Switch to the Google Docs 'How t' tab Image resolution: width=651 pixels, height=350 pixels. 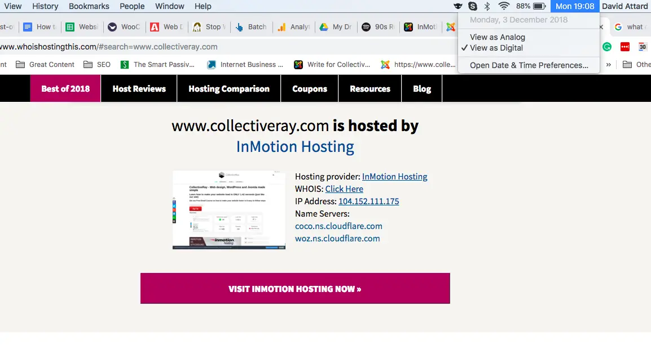pyautogui.click(x=40, y=27)
